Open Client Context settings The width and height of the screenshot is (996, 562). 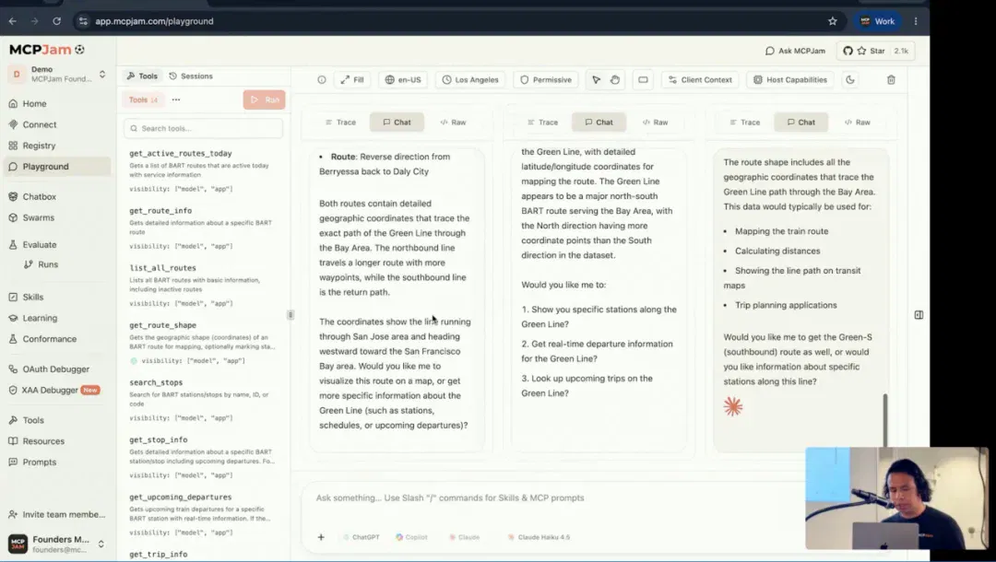[x=701, y=80]
